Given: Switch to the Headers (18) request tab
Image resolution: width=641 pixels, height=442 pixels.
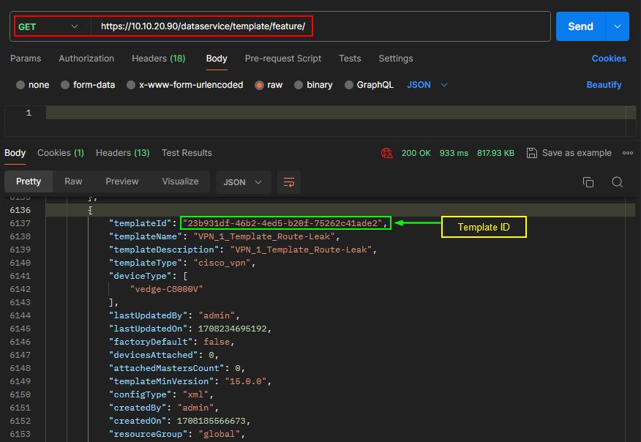Looking at the screenshot, I should click(158, 59).
